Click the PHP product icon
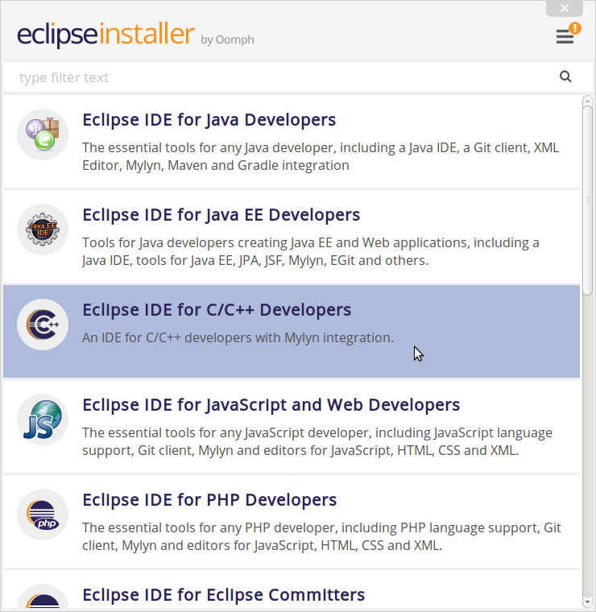 tap(43, 515)
